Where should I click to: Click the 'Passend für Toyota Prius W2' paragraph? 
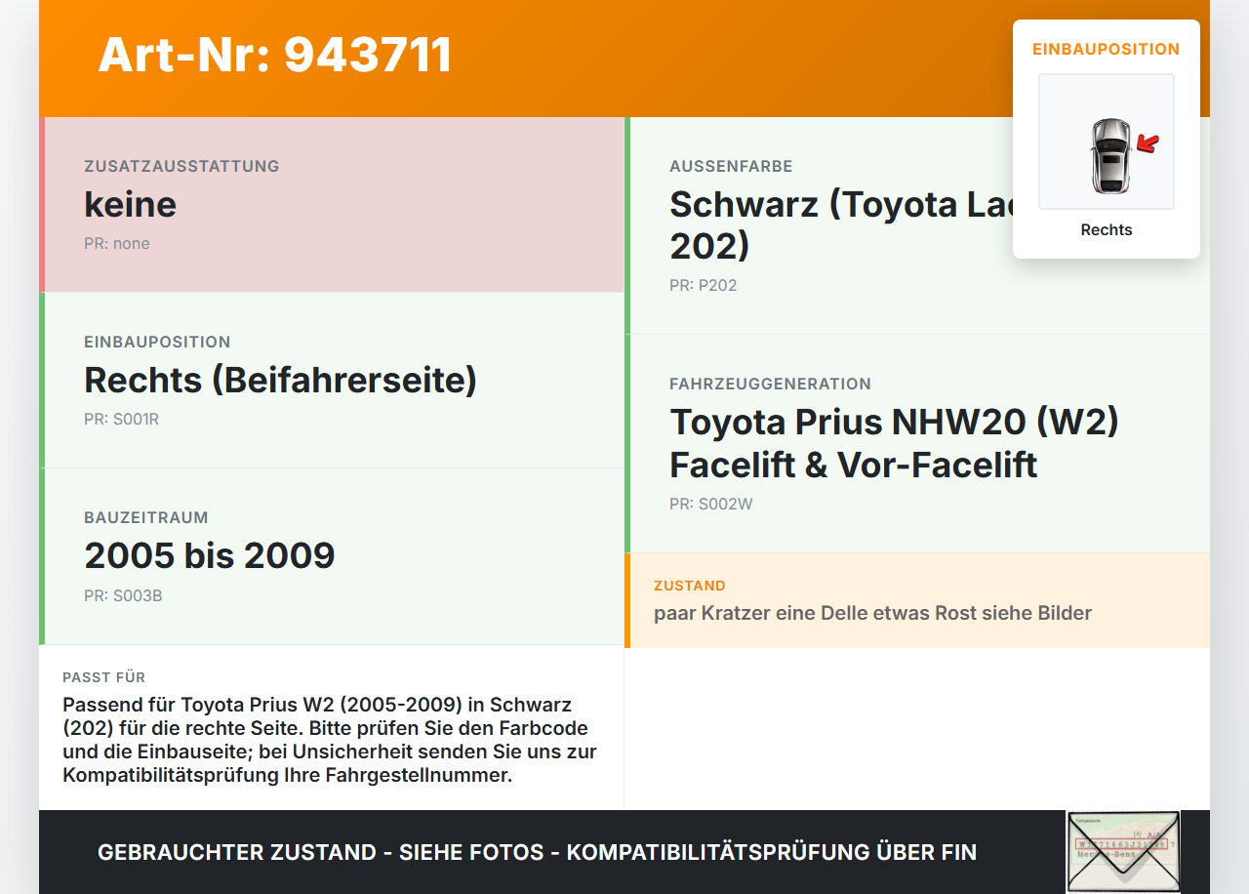(x=330, y=740)
